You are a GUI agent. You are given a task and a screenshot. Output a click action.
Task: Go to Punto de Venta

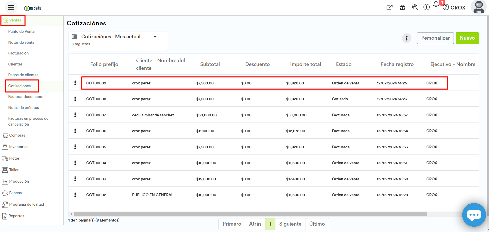(21, 31)
